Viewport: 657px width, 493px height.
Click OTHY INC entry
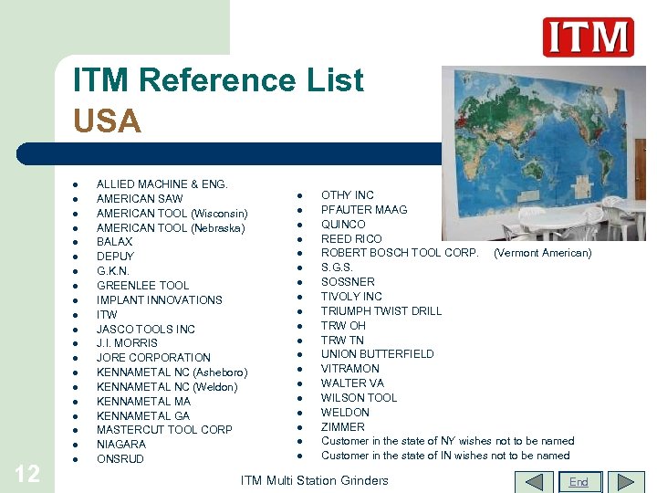tap(348, 195)
